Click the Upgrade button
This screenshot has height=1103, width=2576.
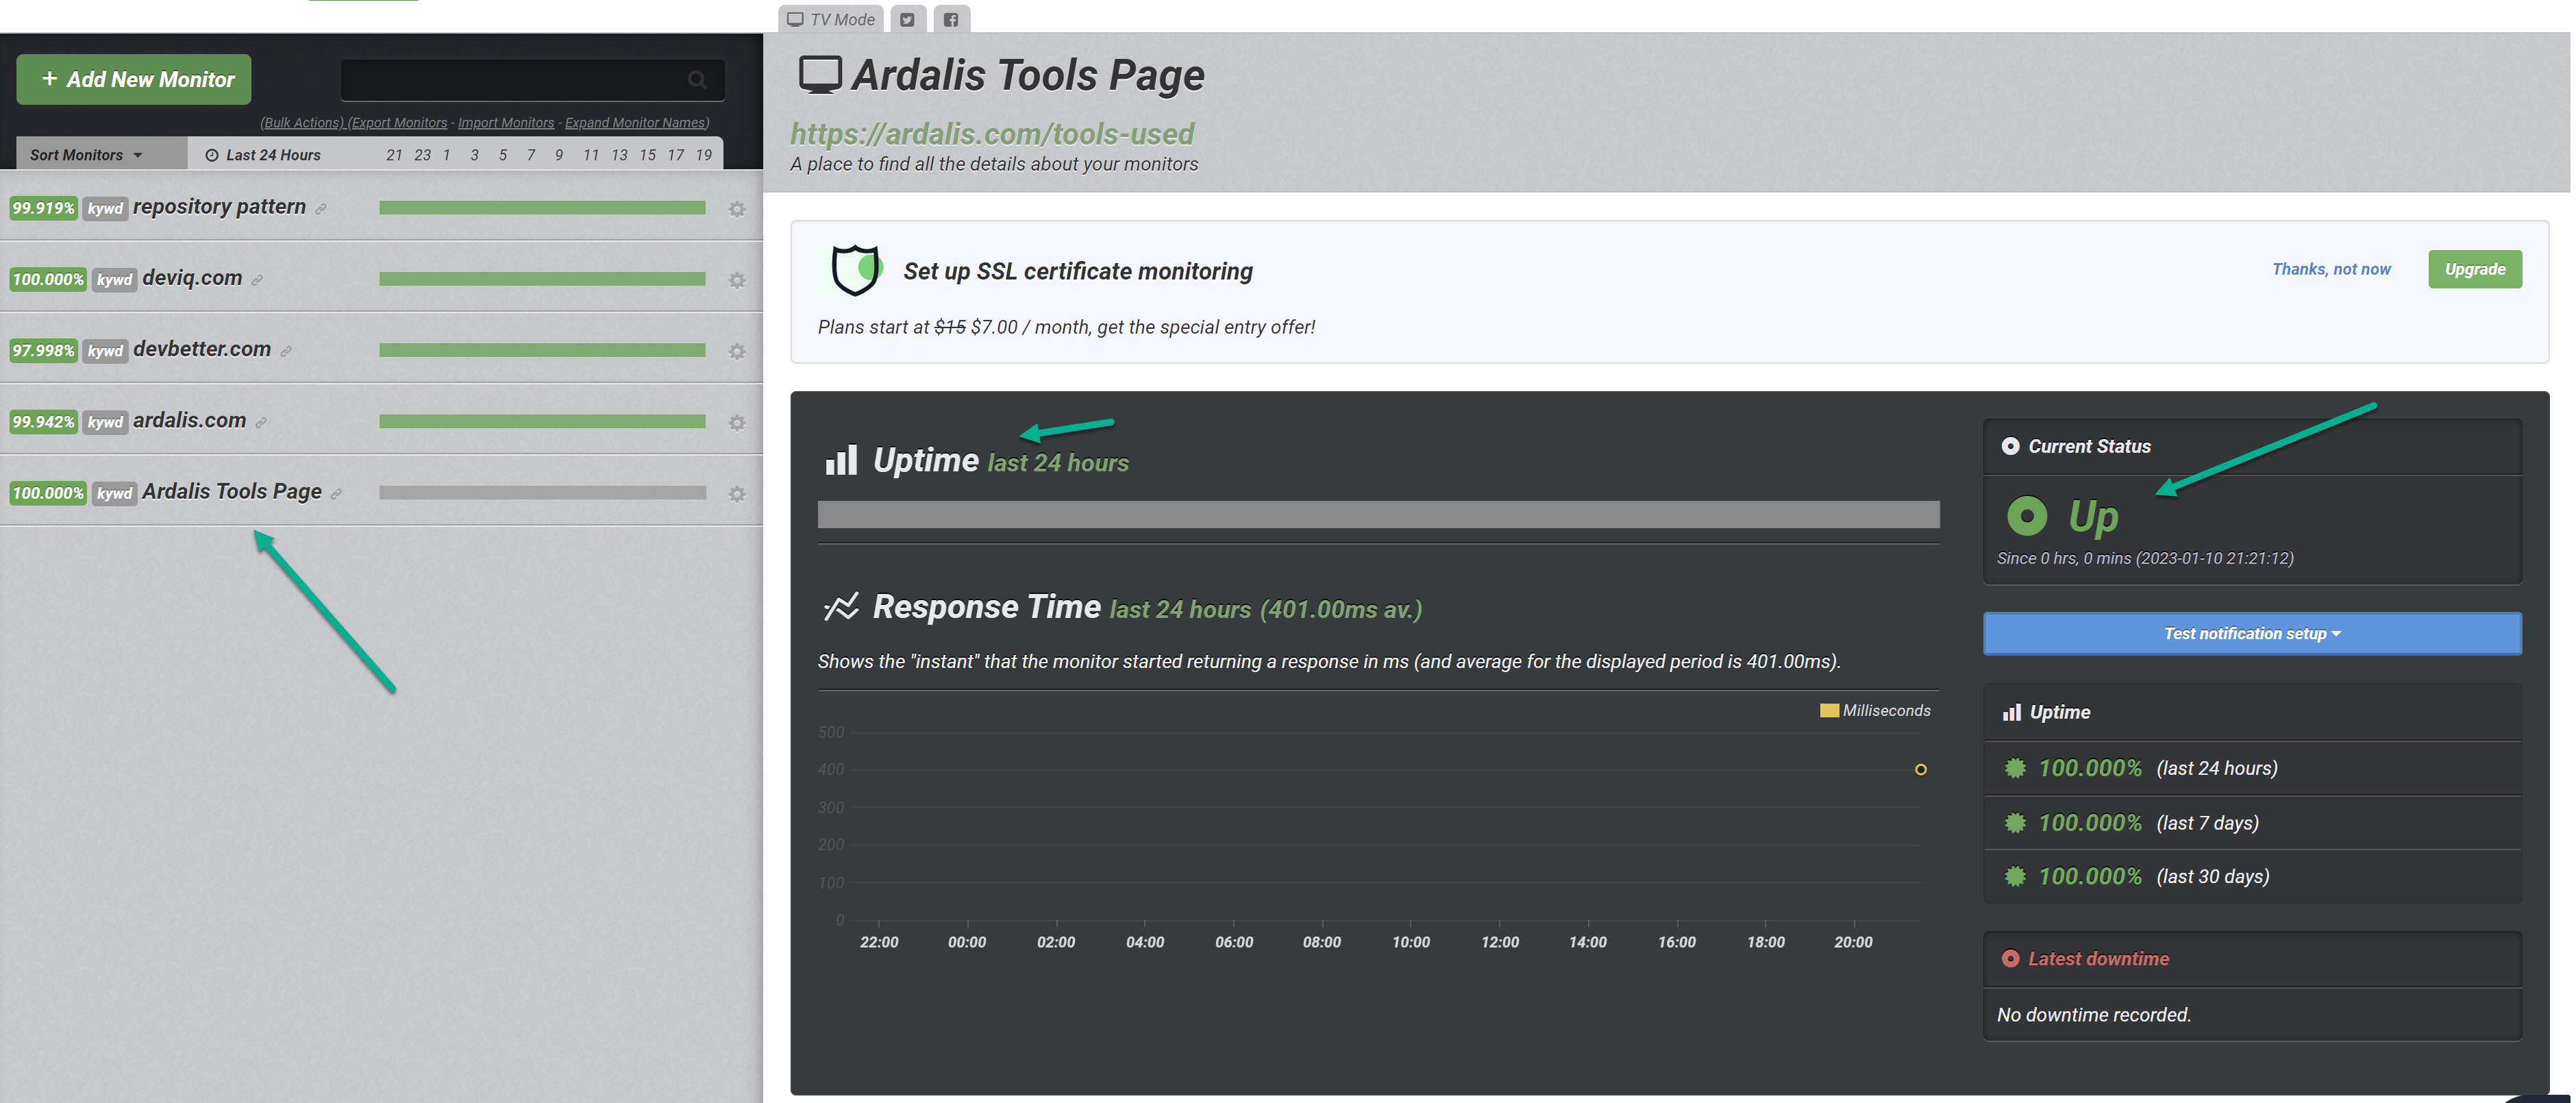click(2474, 269)
